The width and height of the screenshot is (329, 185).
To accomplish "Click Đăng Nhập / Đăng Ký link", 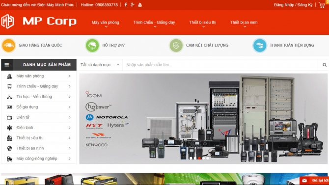I will click(293, 5).
